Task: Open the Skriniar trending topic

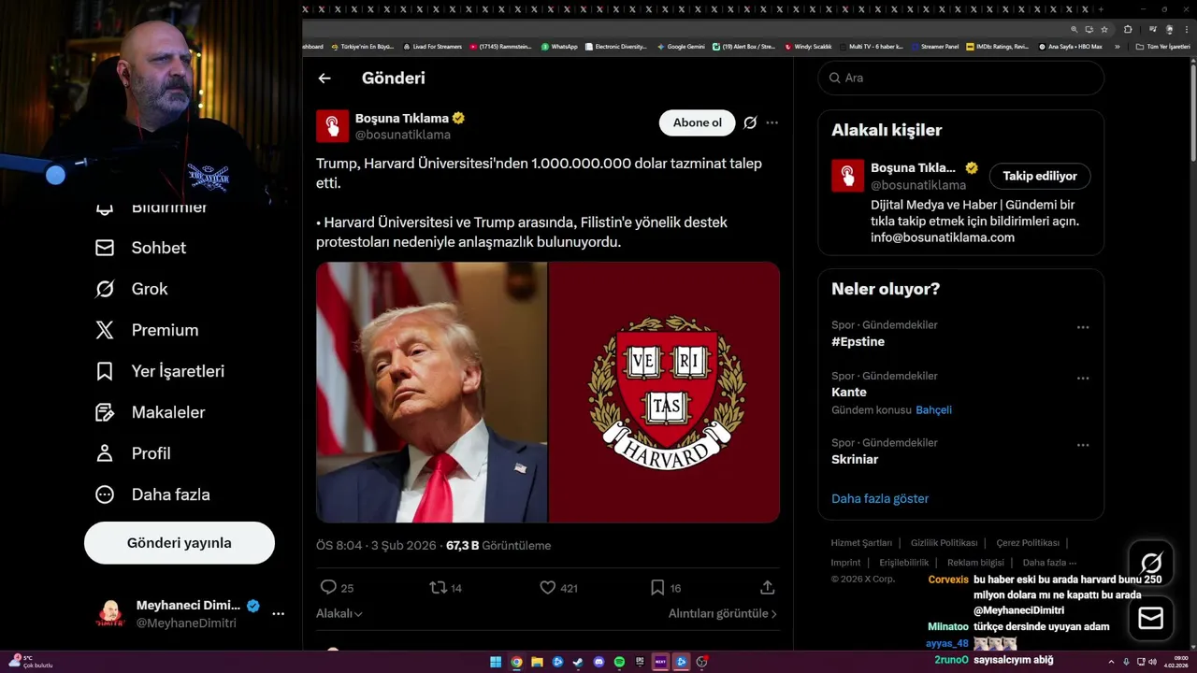Action: pyautogui.click(x=855, y=459)
